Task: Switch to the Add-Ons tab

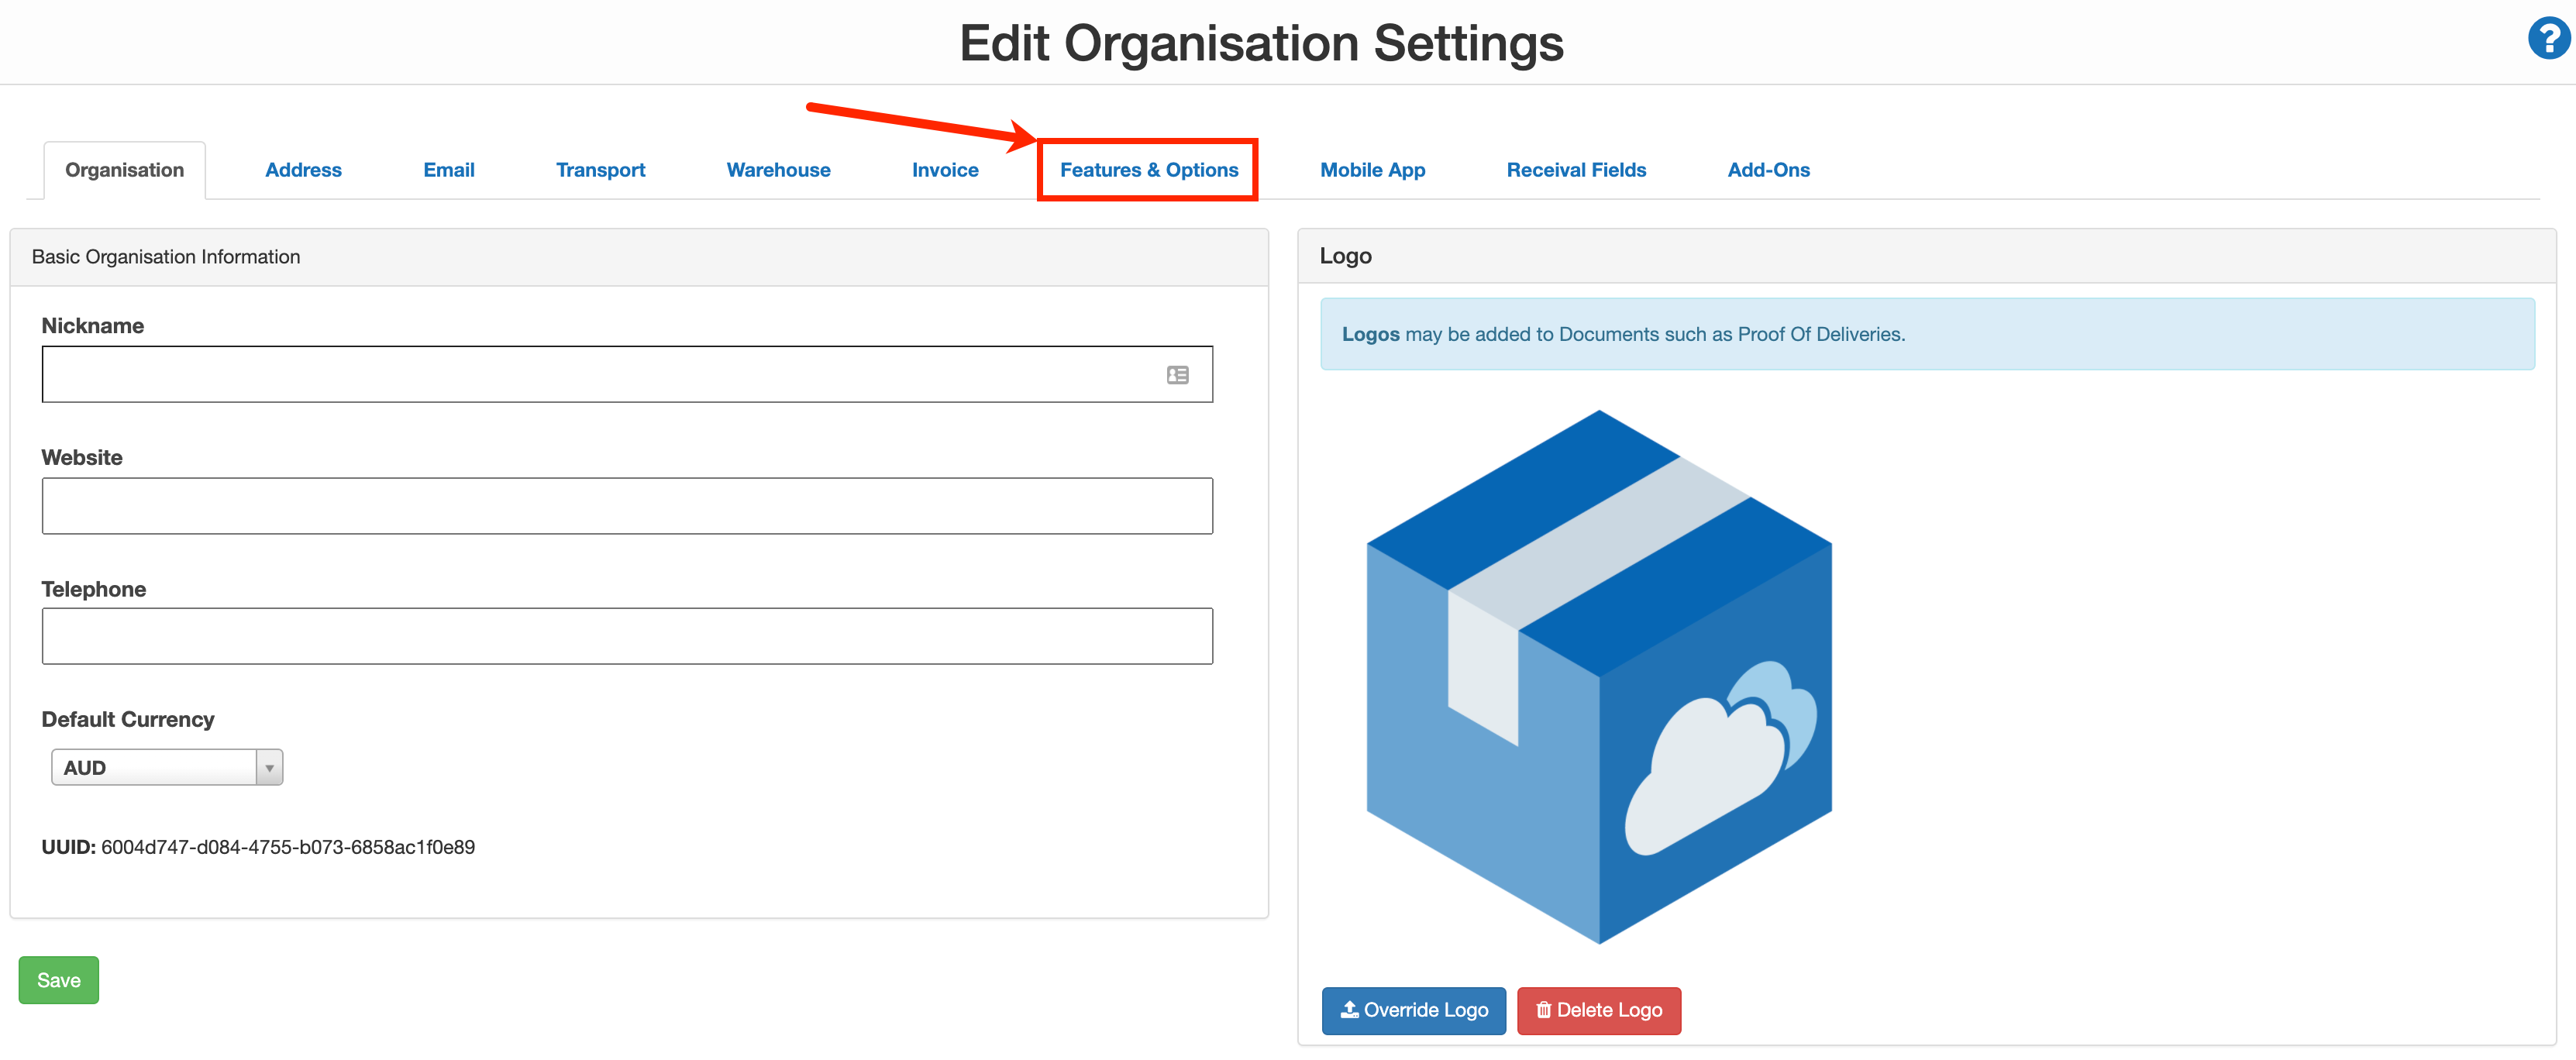Action: click(x=1768, y=169)
